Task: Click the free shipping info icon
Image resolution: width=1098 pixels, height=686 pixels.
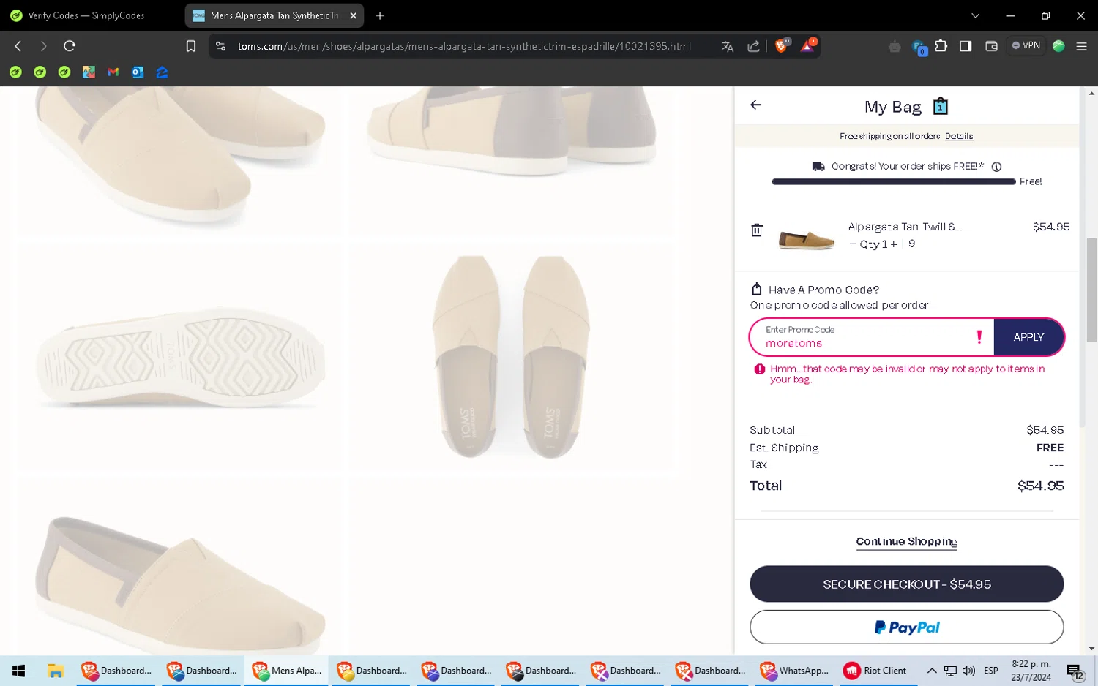Action: pyautogui.click(x=996, y=167)
